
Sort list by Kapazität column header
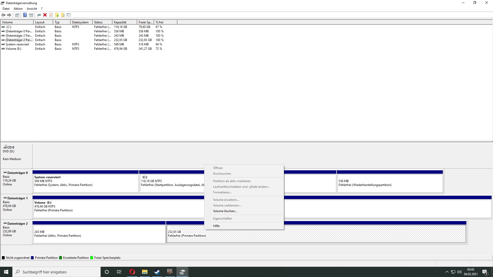point(120,22)
